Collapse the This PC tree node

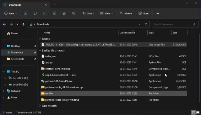pos(3,72)
